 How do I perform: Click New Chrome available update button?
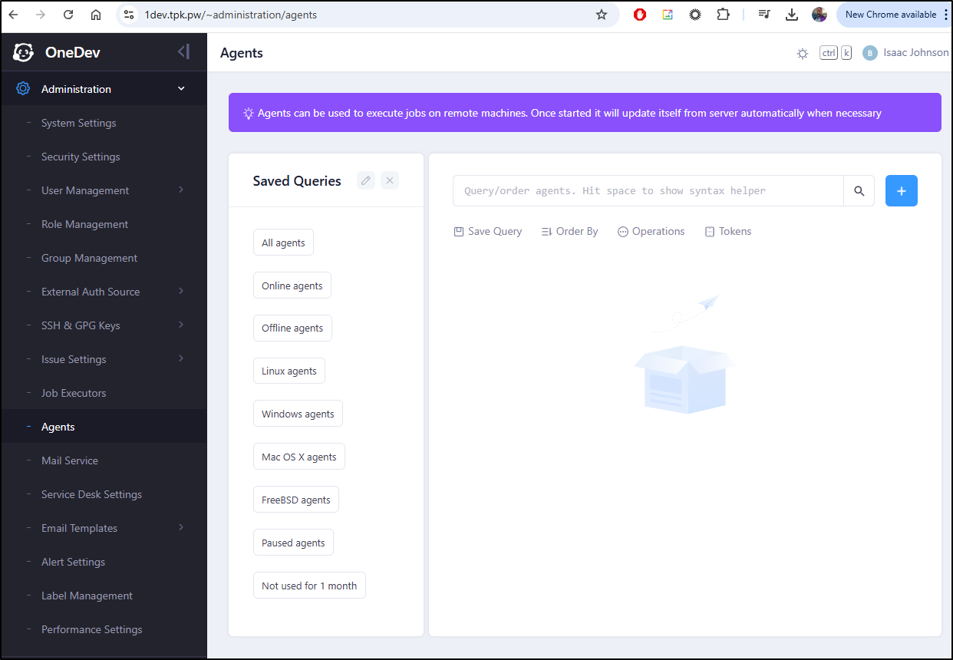(x=891, y=15)
